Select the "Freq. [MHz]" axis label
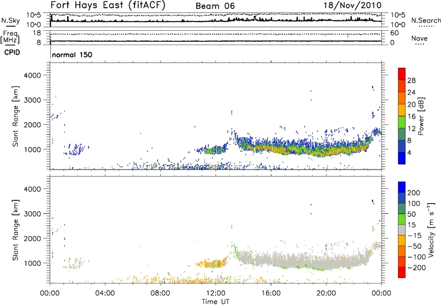The image size is (441, 305). [x=10, y=37]
